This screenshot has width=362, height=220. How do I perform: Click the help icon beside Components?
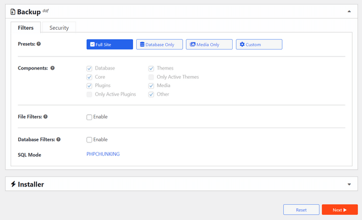(x=52, y=69)
